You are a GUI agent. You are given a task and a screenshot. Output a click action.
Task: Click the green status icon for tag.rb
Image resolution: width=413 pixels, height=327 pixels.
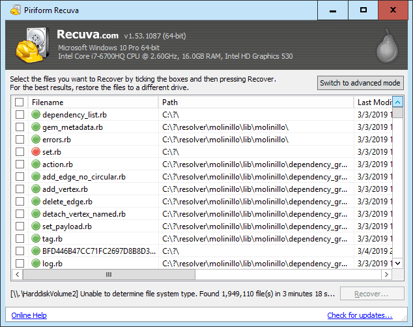36,239
